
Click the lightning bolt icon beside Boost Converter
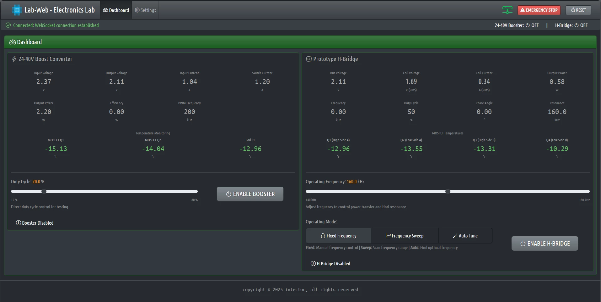click(14, 59)
